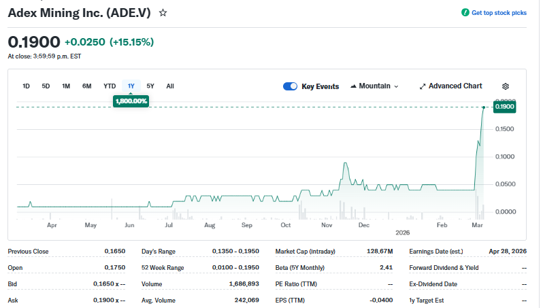The height and width of the screenshot is (308, 543).
Task: Click the +0.0250 price change figure
Action: 85,42
